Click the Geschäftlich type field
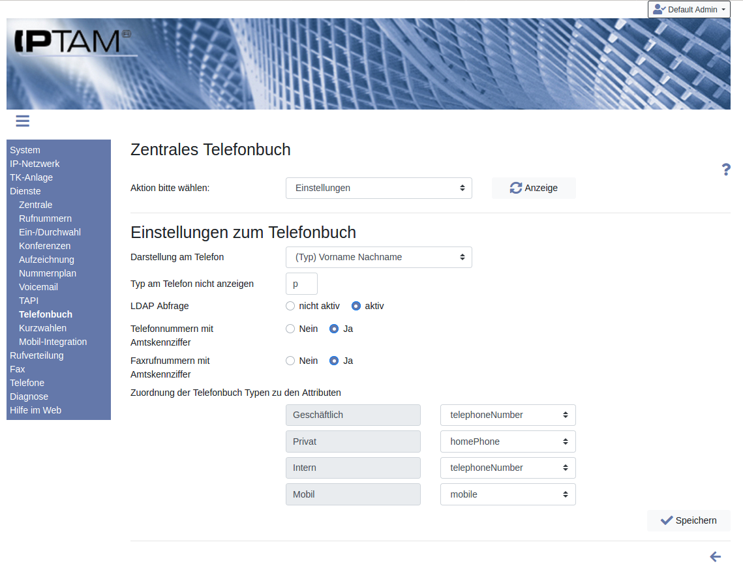The image size is (743, 568). pos(353,415)
